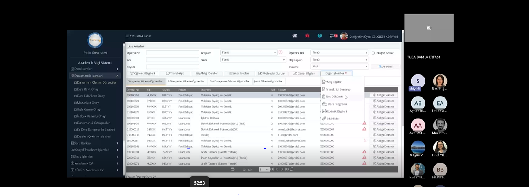
Task: Open the Sınıfı dropdown
Action: (x=253, y=60)
